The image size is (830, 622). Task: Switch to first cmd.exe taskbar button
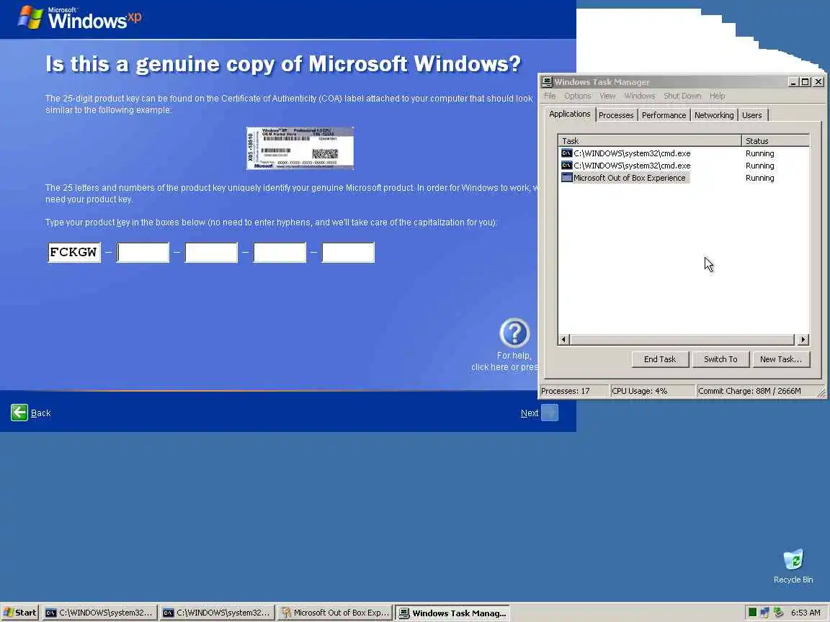coord(99,613)
